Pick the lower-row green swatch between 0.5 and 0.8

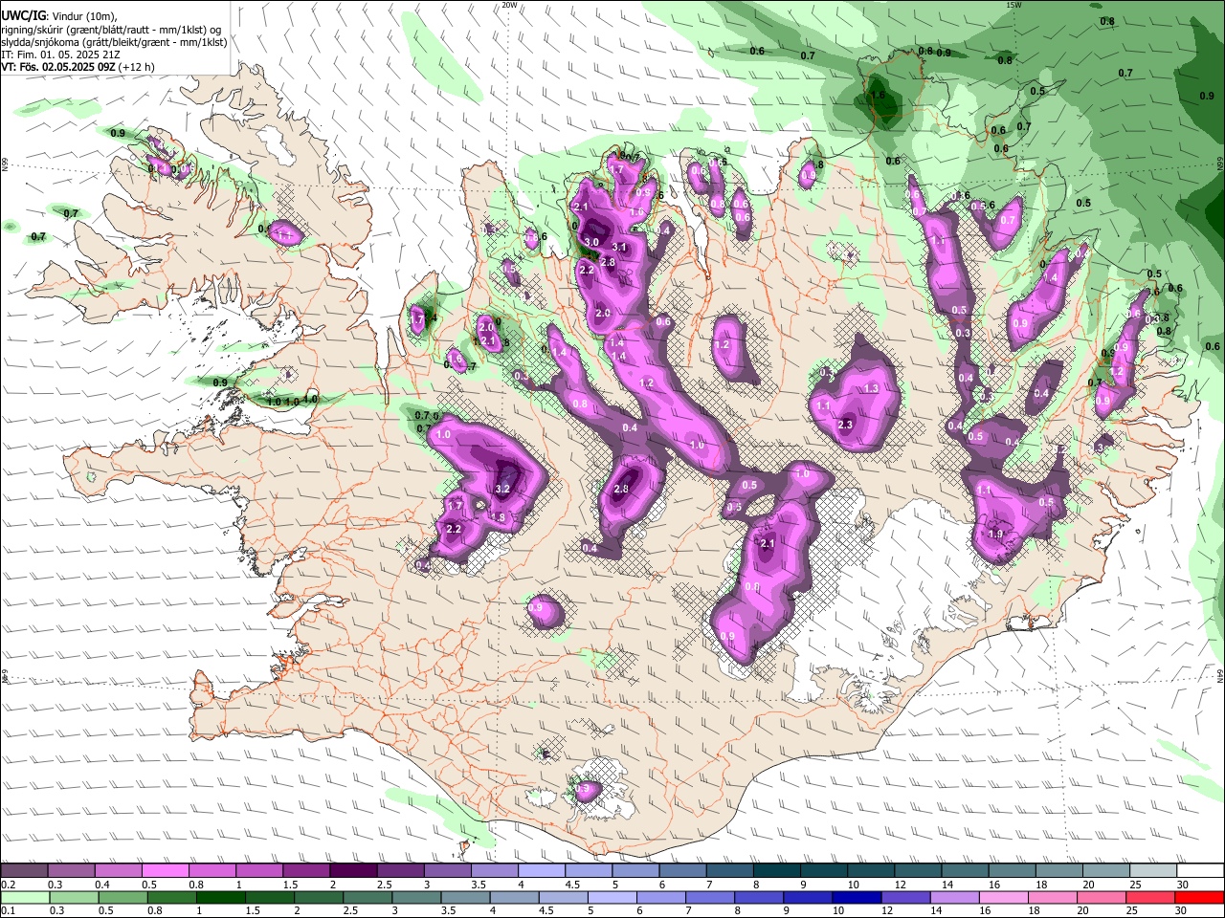(122, 897)
